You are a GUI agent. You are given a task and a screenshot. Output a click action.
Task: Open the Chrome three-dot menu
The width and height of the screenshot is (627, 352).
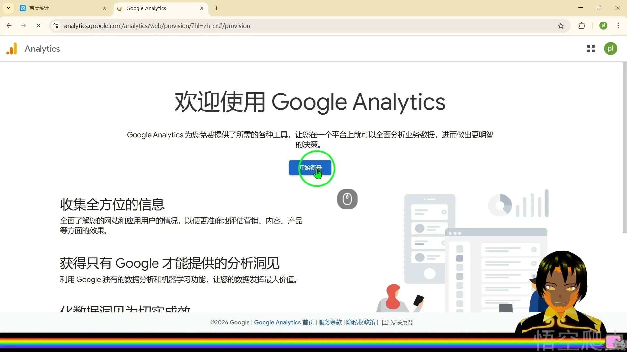click(618, 26)
